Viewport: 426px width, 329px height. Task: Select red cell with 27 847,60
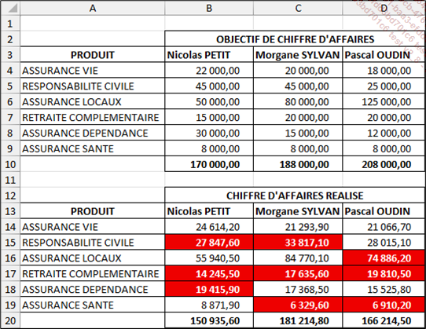[x=209, y=243]
